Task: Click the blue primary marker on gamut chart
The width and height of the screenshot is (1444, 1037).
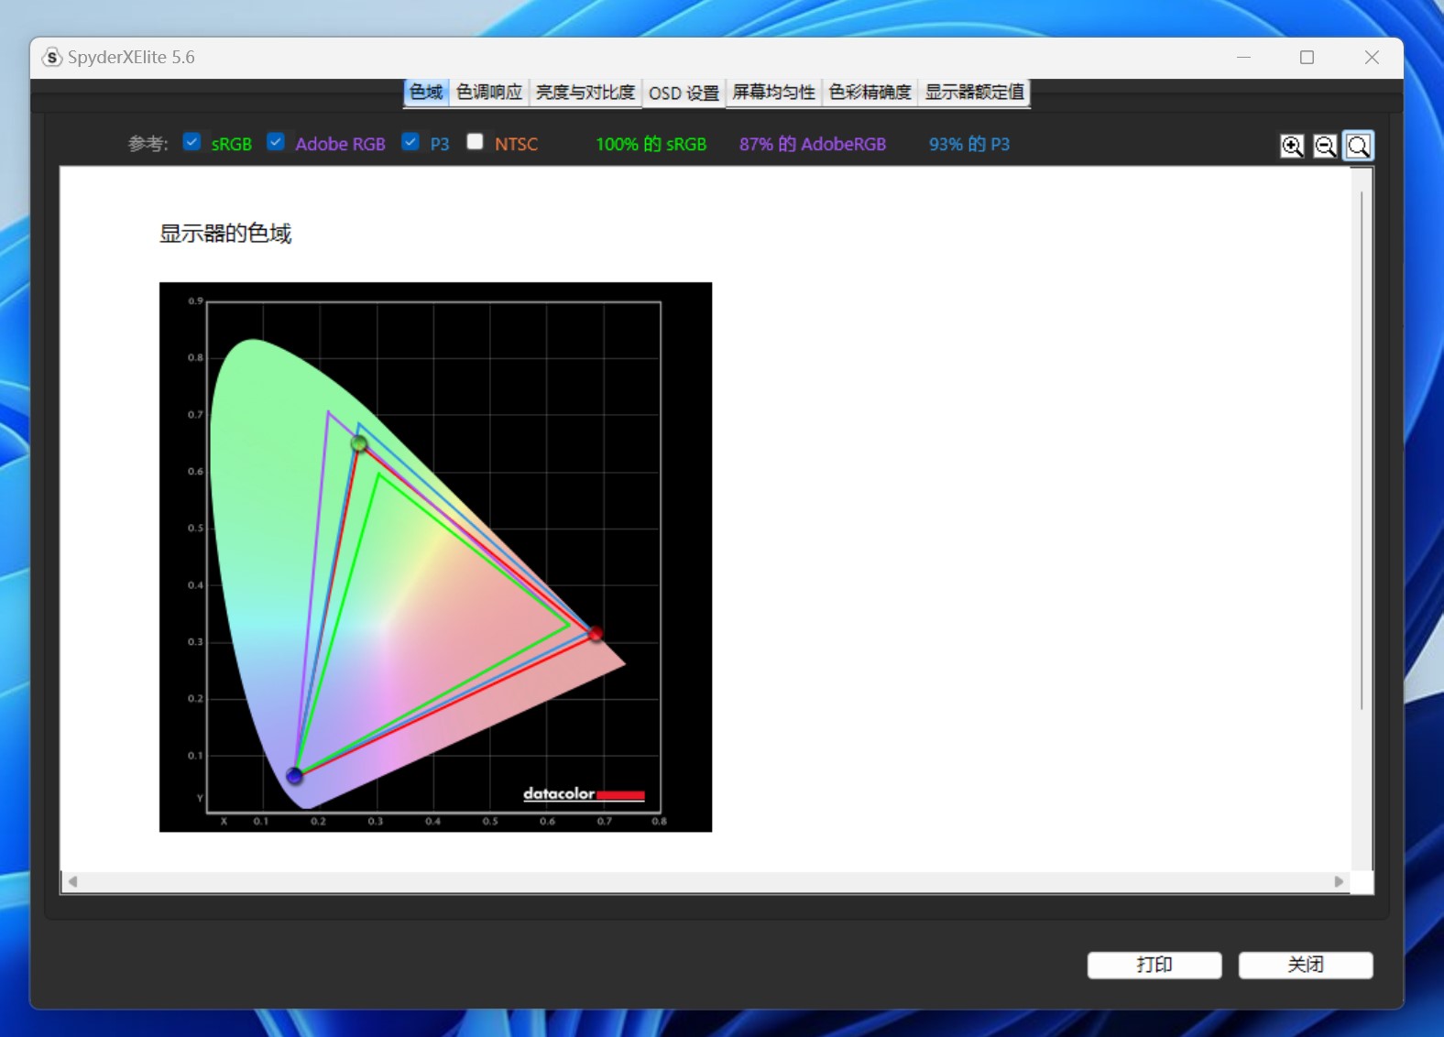Action: 294,776
